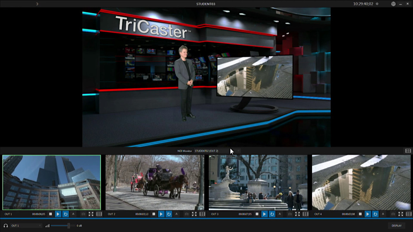This screenshot has width=413, height=232.
Task: Toggle loop mode for OUT 1
Action: click(65, 214)
